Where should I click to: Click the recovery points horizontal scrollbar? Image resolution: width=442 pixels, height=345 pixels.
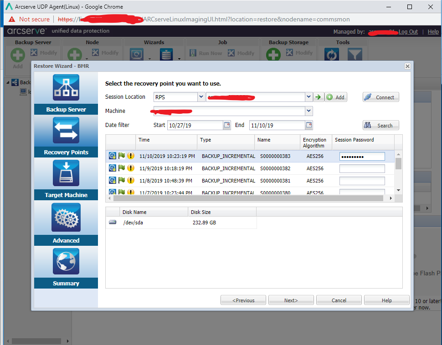[x=248, y=198]
